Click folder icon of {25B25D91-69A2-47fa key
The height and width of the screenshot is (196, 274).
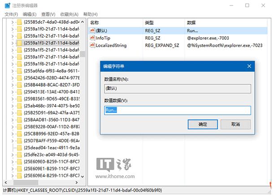19,113
